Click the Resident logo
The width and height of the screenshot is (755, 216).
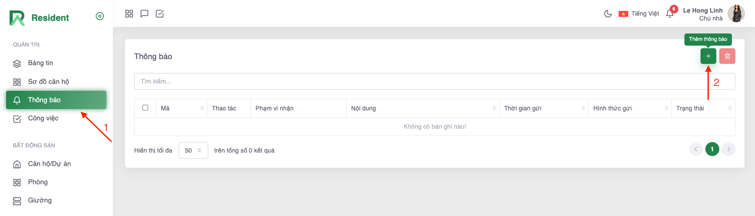(x=39, y=18)
